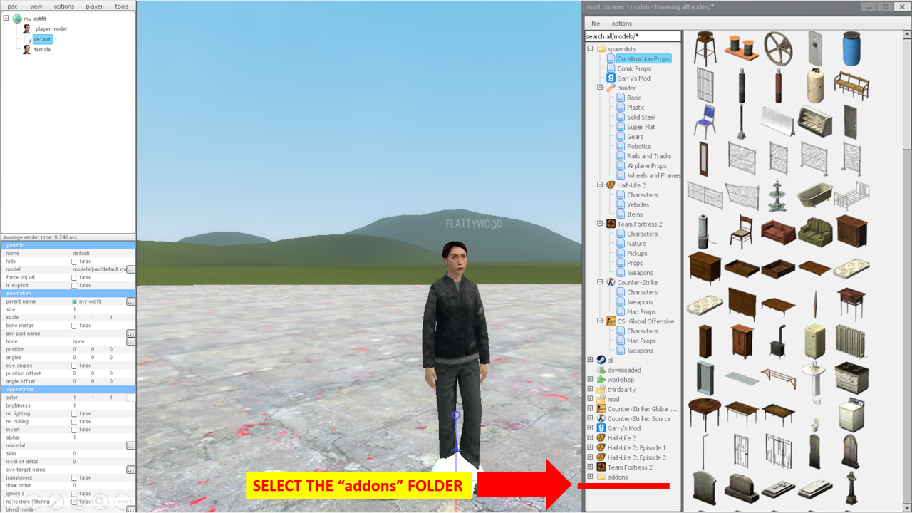Open the asset browser options menu
Image resolution: width=912 pixels, height=513 pixels.
click(x=621, y=24)
